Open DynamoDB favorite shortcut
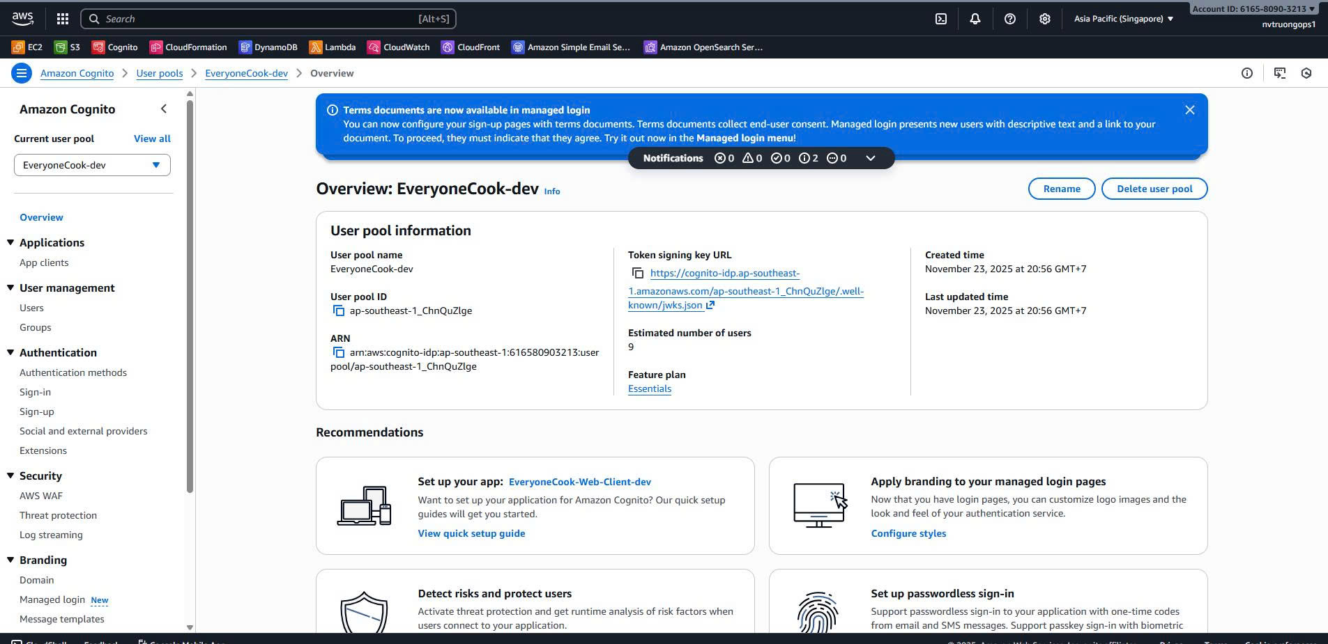The height and width of the screenshot is (644, 1328). click(x=268, y=47)
